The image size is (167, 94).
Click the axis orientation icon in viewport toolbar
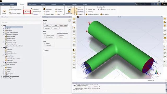point(74,64)
